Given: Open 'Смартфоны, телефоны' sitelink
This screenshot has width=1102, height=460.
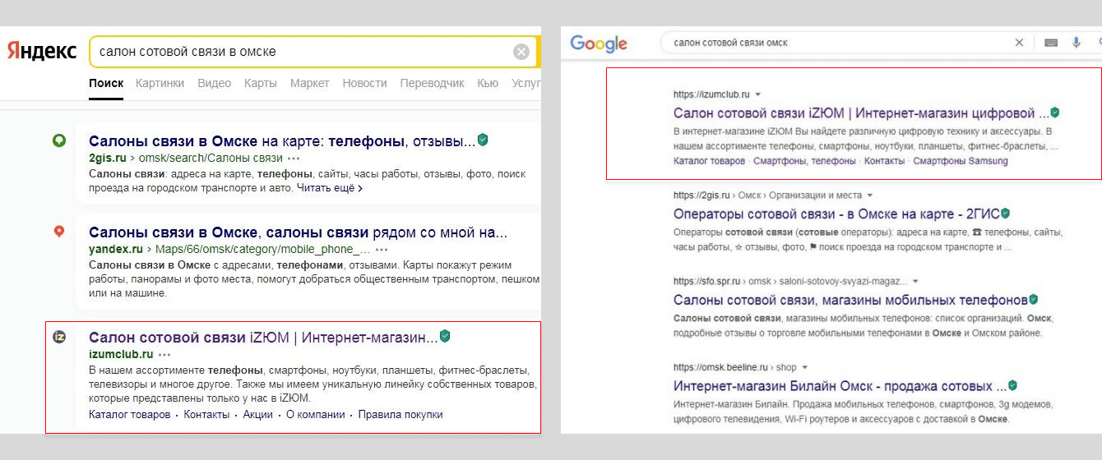Looking at the screenshot, I should pyautogui.click(x=804, y=161).
